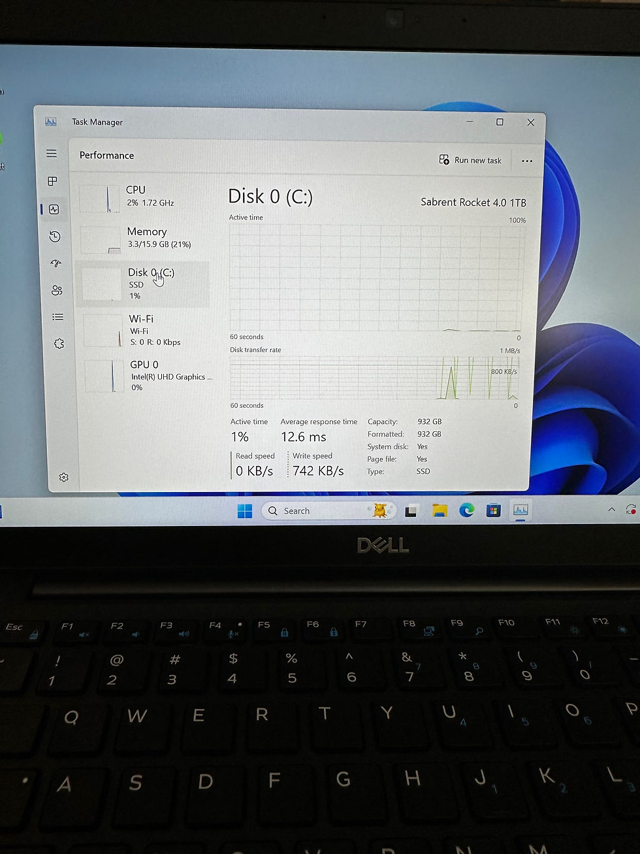Select the Wi-Fi performance entry
The width and height of the screenshot is (640, 854).
click(x=145, y=330)
